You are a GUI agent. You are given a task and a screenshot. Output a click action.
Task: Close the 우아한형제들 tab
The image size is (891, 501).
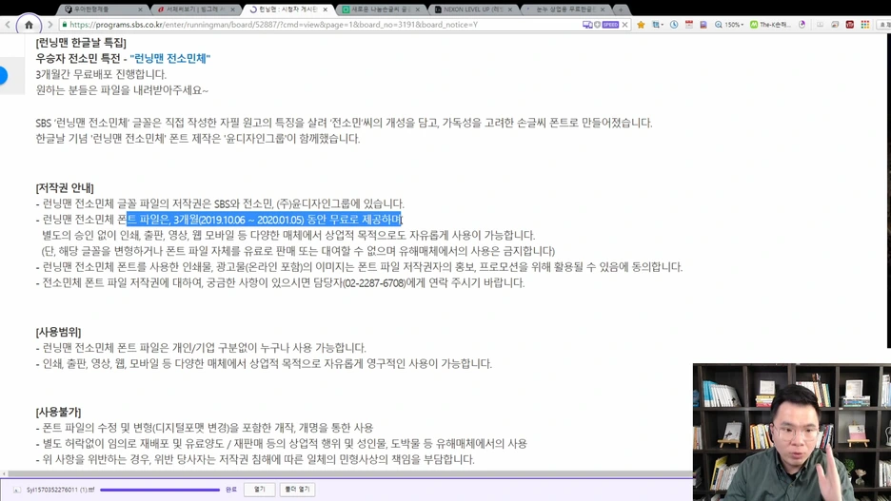pos(140,10)
